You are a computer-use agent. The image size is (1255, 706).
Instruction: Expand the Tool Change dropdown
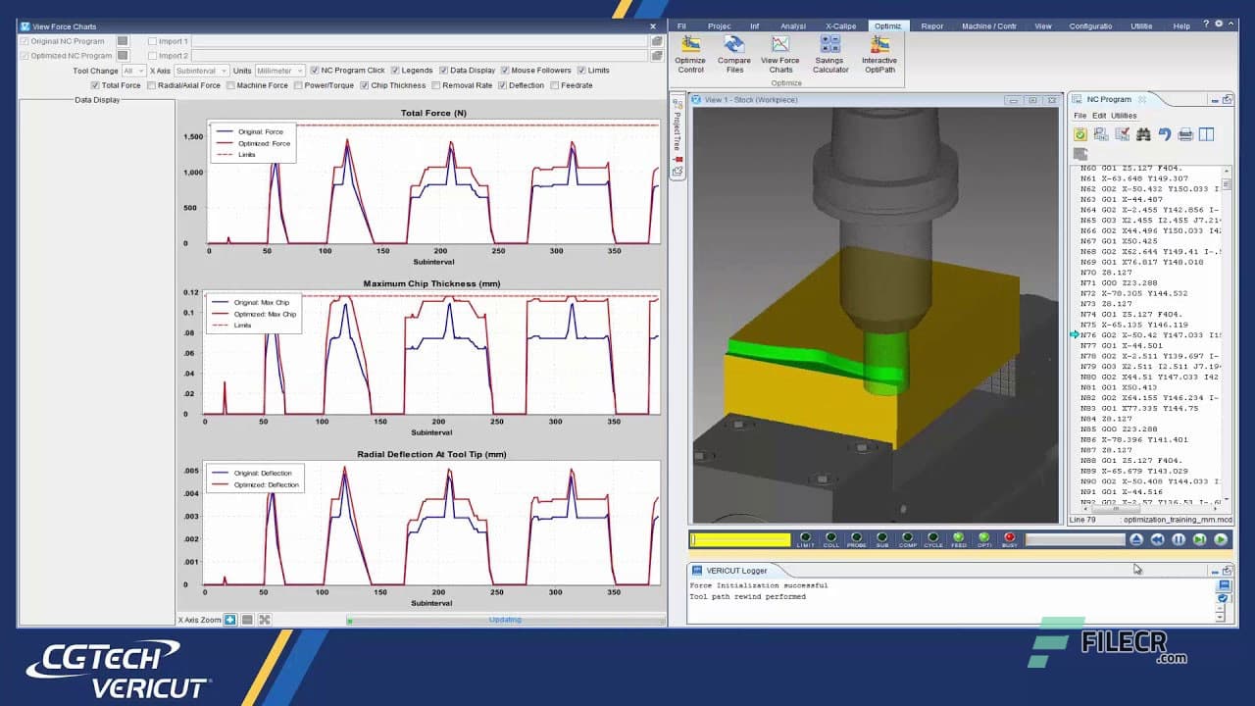point(134,70)
